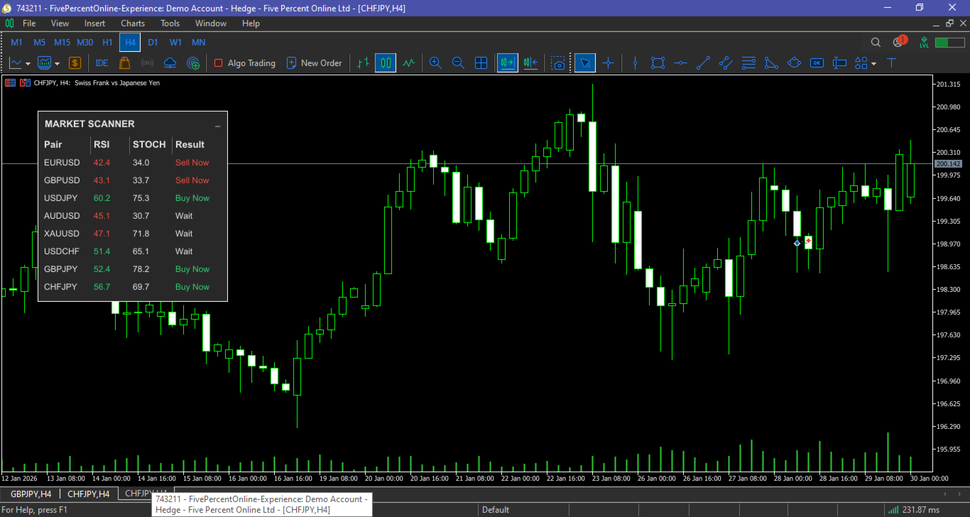
Task: Select the W1 timeframe
Action: coord(175,43)
